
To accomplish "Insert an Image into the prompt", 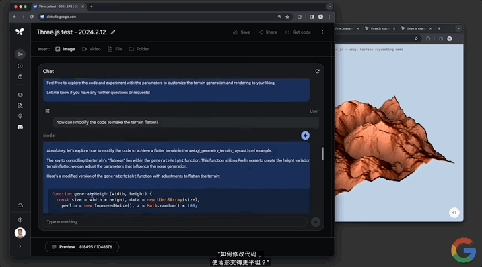I will 65,49.
